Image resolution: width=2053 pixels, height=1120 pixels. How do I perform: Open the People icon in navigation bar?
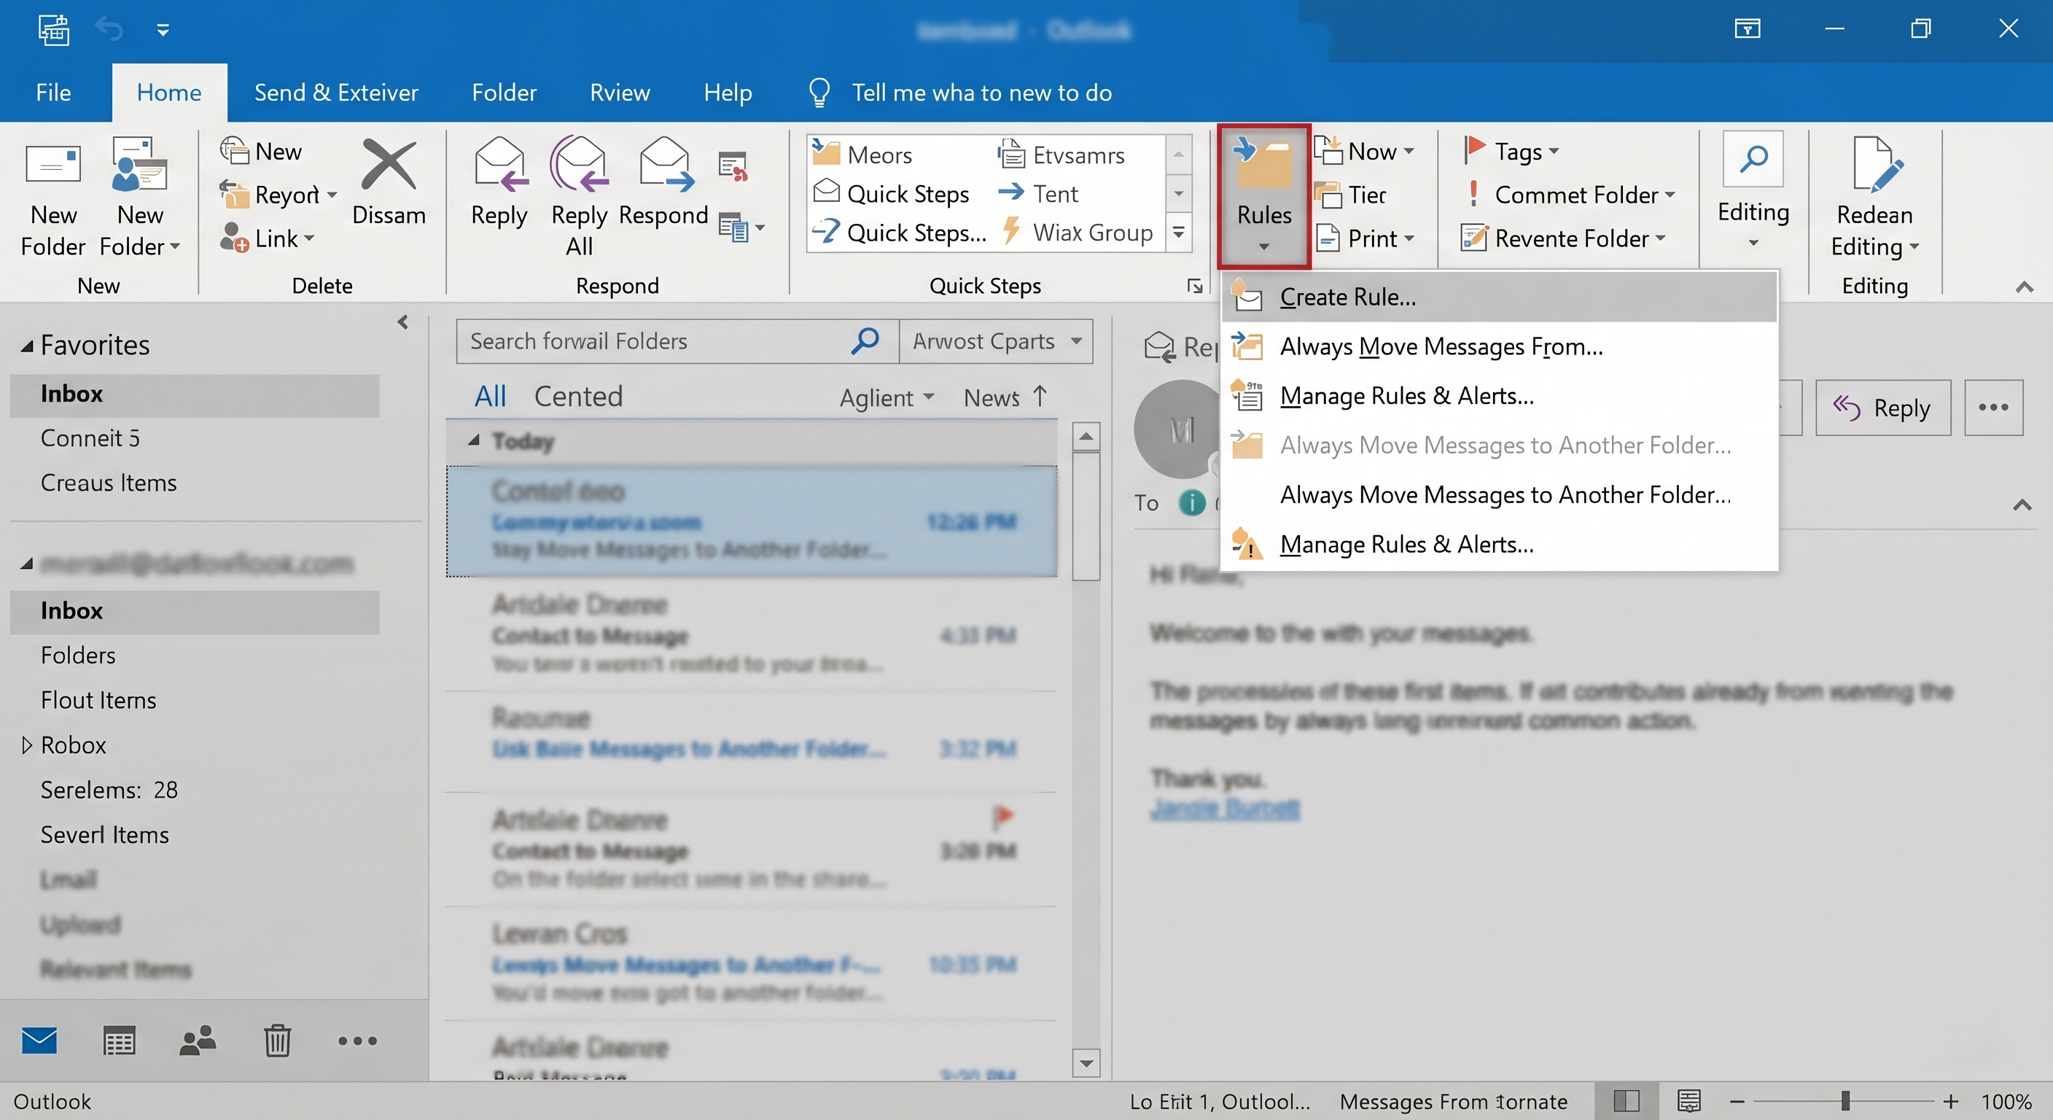(198, 1041)
